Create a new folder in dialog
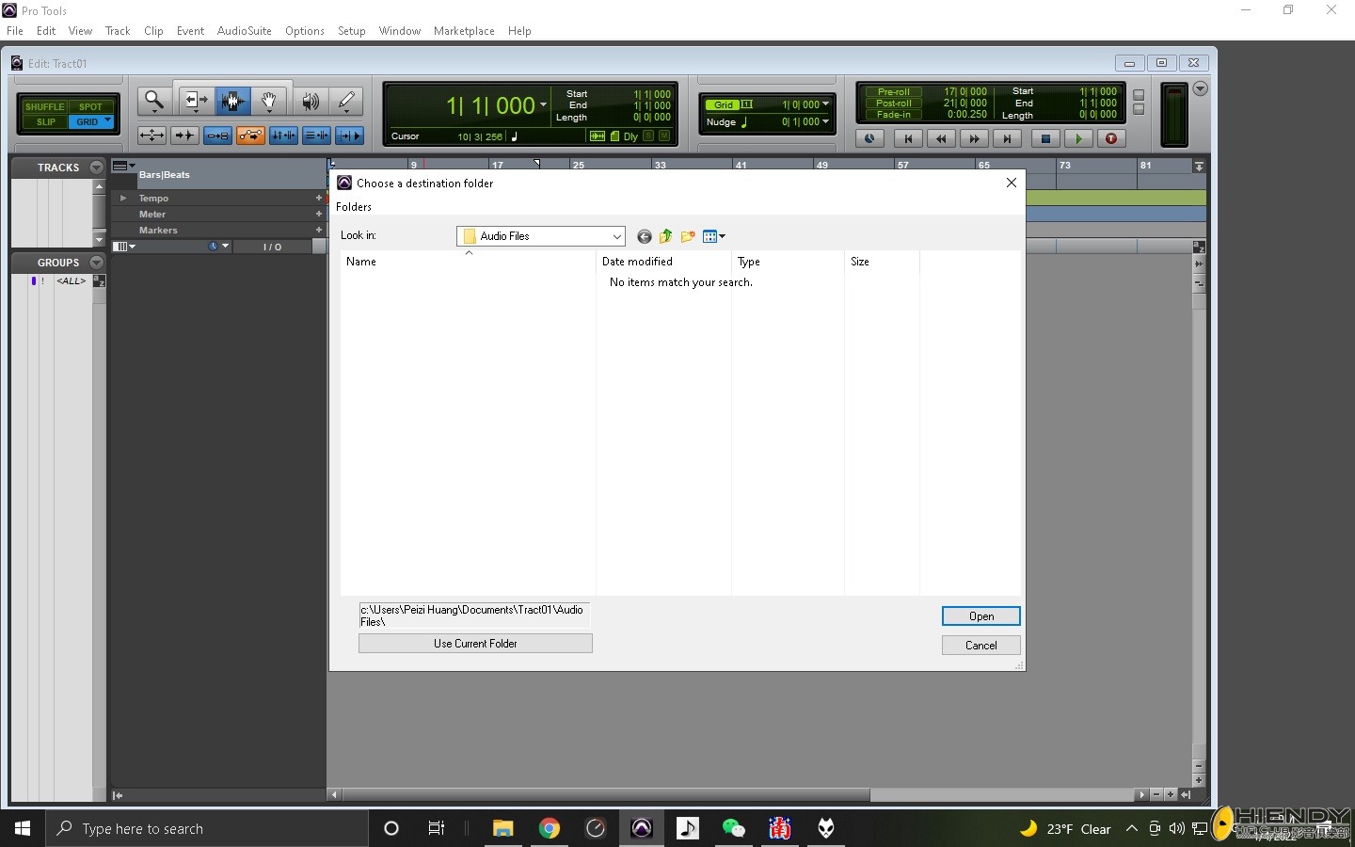The image size is (1355, 847). click(x=688, y=236)
